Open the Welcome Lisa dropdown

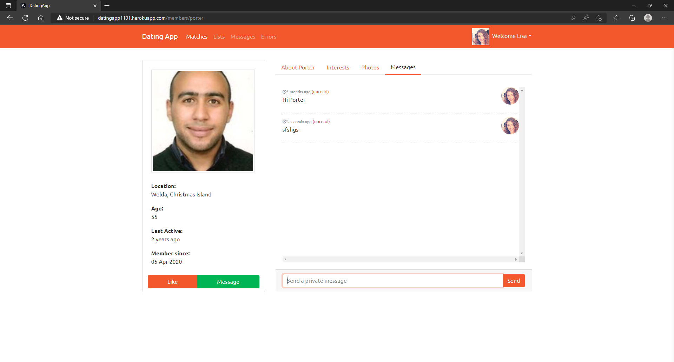pos(511,36)
